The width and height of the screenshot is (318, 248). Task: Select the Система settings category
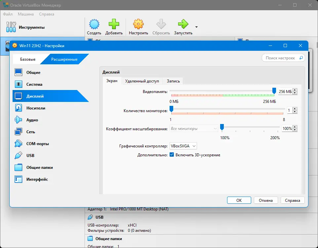(x=51, y=84)
